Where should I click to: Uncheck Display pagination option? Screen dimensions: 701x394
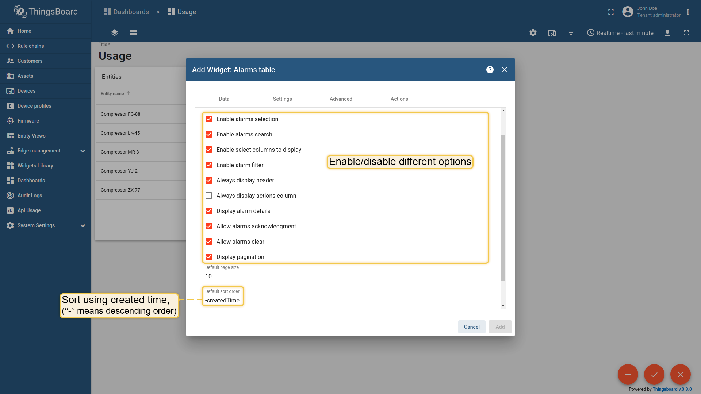click(209, 257)
